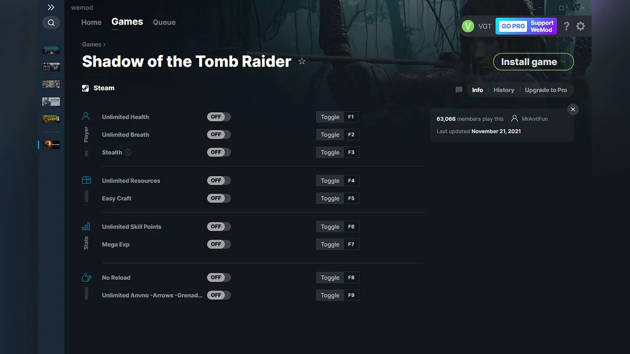Dismiss the members info panel with the X
Viewport: 630px width, 354px height.
[573, 109]
